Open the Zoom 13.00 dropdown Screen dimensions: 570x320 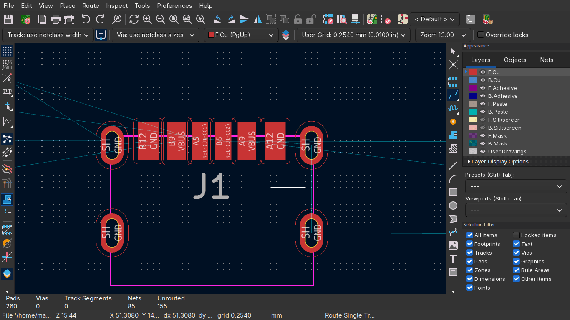(x=443, y=35)
